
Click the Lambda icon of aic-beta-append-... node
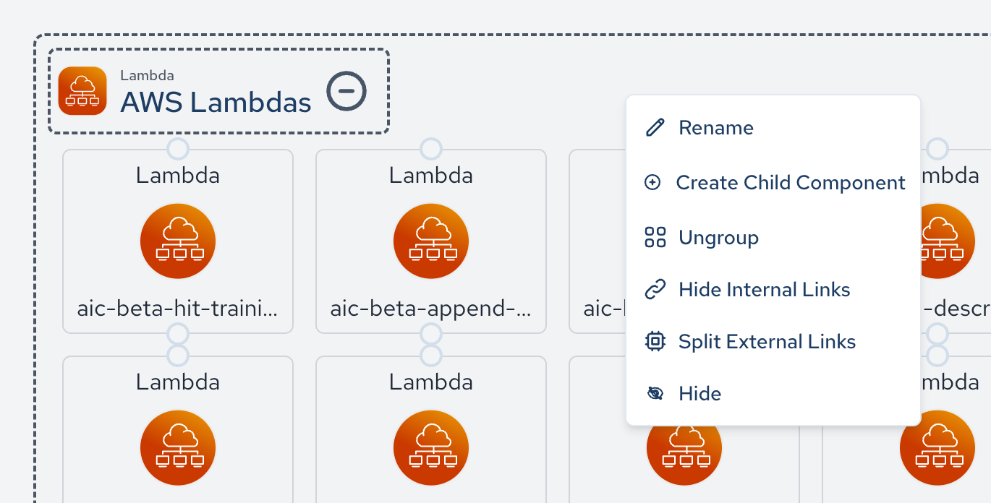coord(431,241)
